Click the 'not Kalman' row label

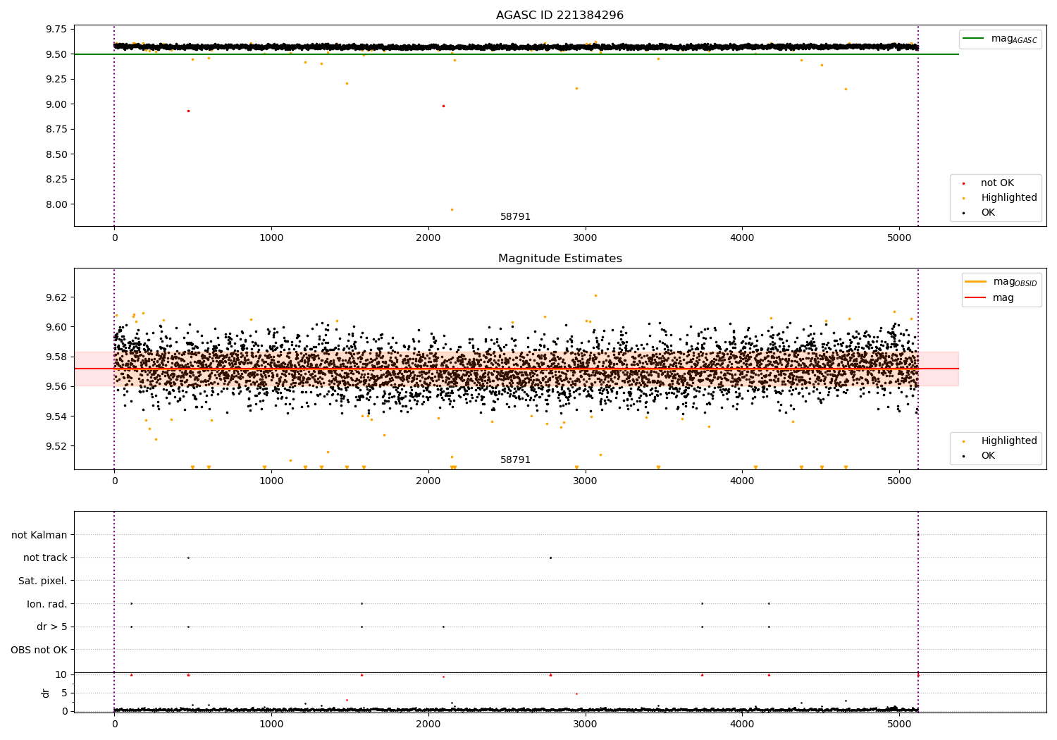pyautogui.click(x=39, y=536)
